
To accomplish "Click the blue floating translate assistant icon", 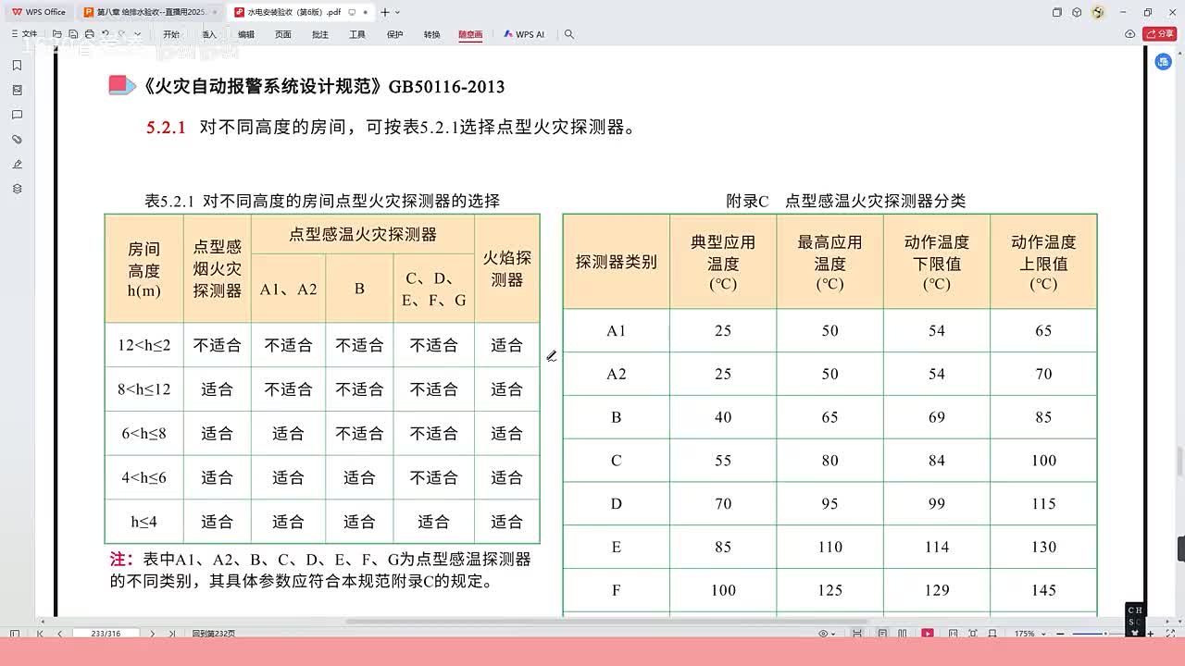I will click(1164, 62).
